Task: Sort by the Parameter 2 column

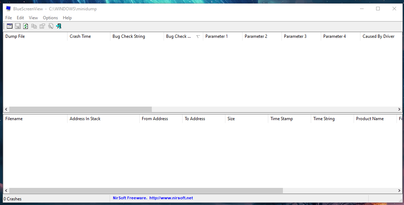Action: click(262, 36)
